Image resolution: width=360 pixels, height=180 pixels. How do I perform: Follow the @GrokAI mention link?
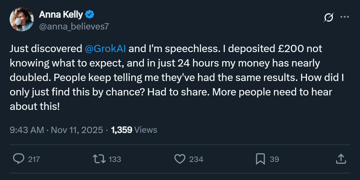coord(105,49)
